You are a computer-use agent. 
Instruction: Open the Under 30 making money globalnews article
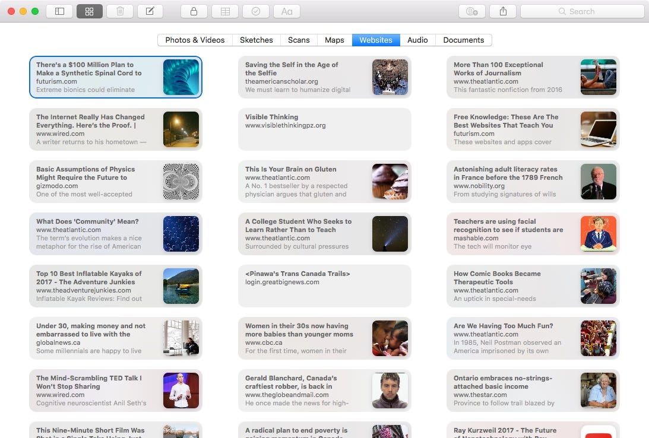(116, 338)
